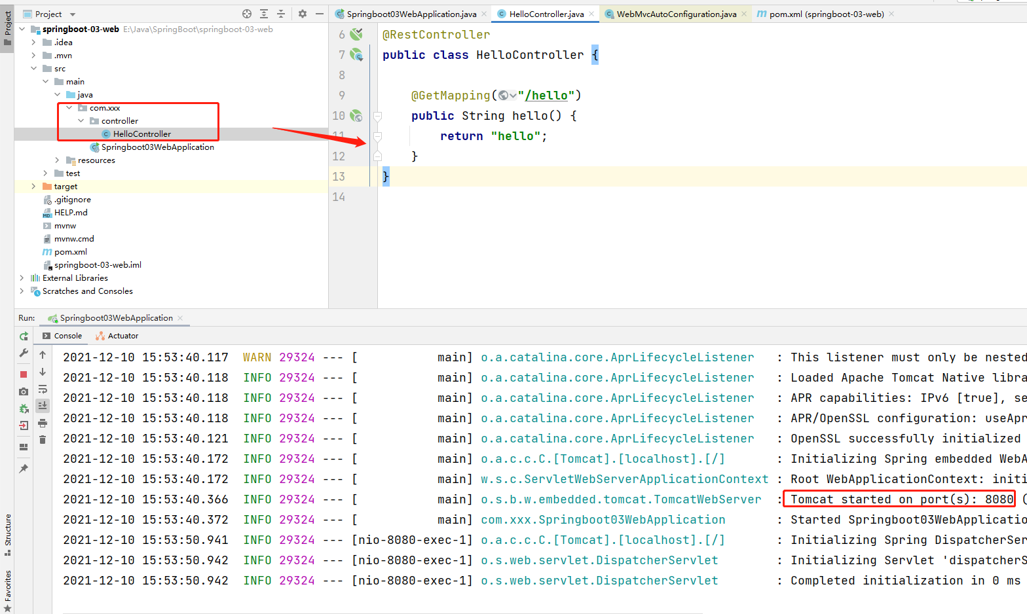The image size is (1027, 614).
Task: Close the pom.xml editor tab
Action: (x=891, y=14)
